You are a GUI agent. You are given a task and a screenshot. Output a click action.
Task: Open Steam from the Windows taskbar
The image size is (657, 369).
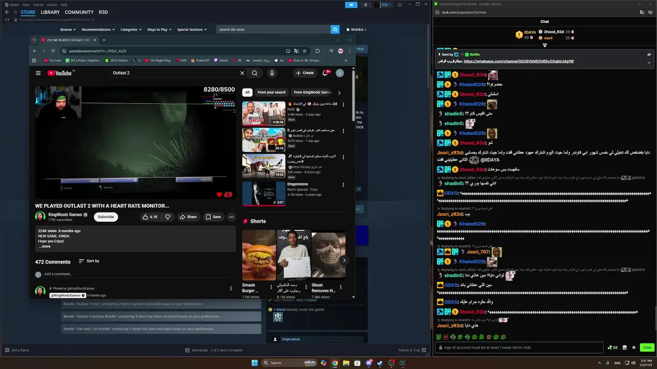point(380,363)
